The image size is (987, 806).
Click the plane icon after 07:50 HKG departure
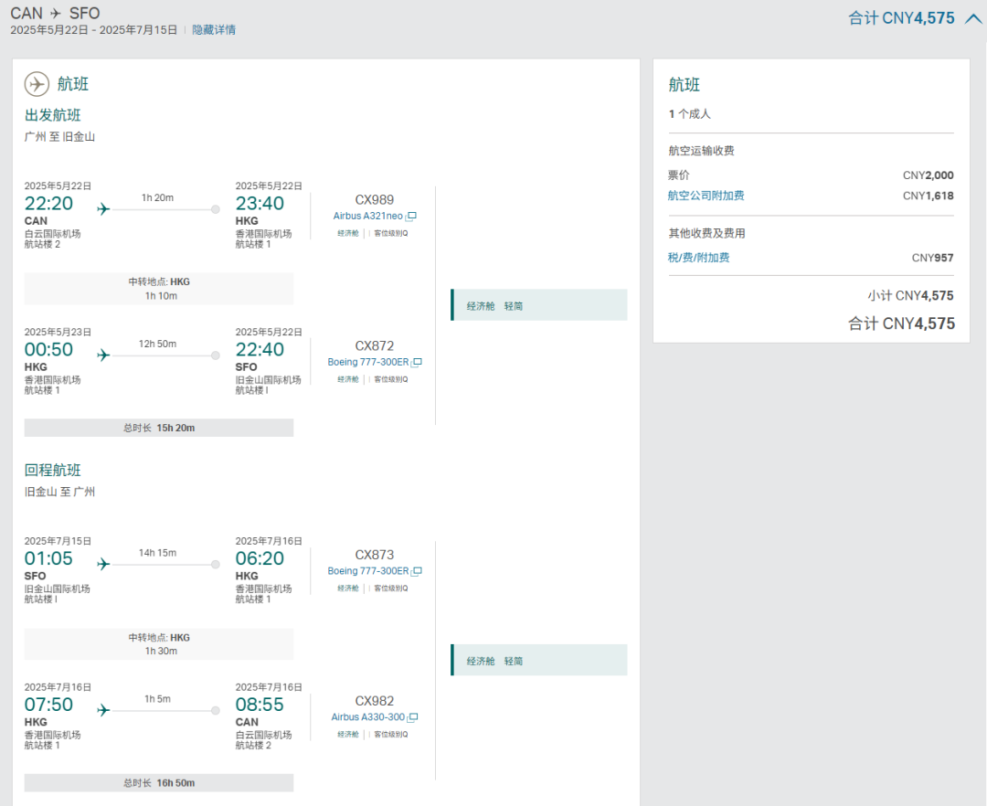[x=103, y=711]
